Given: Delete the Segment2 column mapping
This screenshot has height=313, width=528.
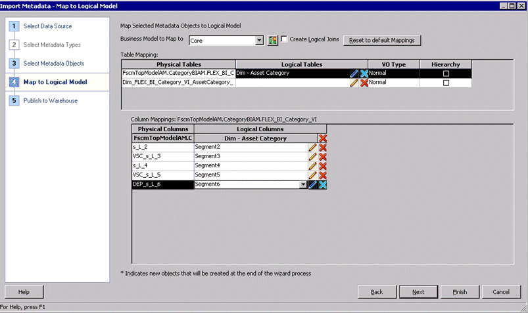Looking at the screenshot, I should coord(323,147).
